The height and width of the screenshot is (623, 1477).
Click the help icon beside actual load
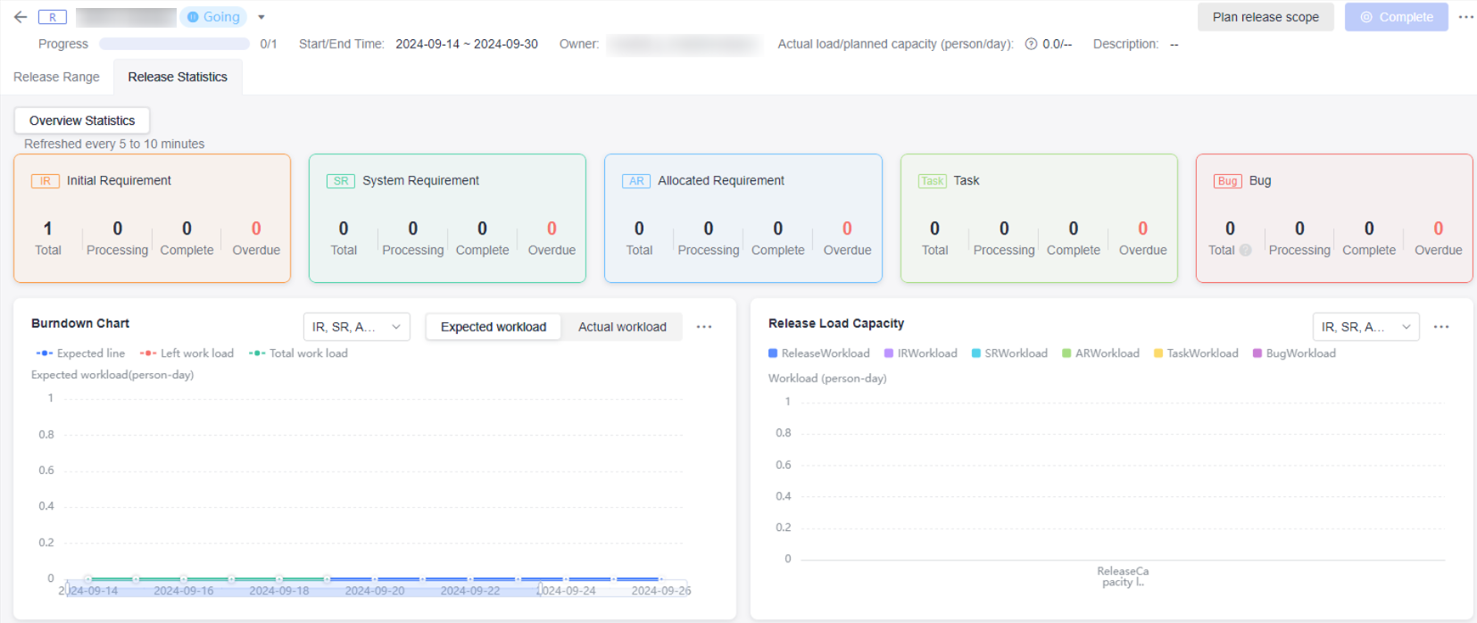pos(1031,44)
